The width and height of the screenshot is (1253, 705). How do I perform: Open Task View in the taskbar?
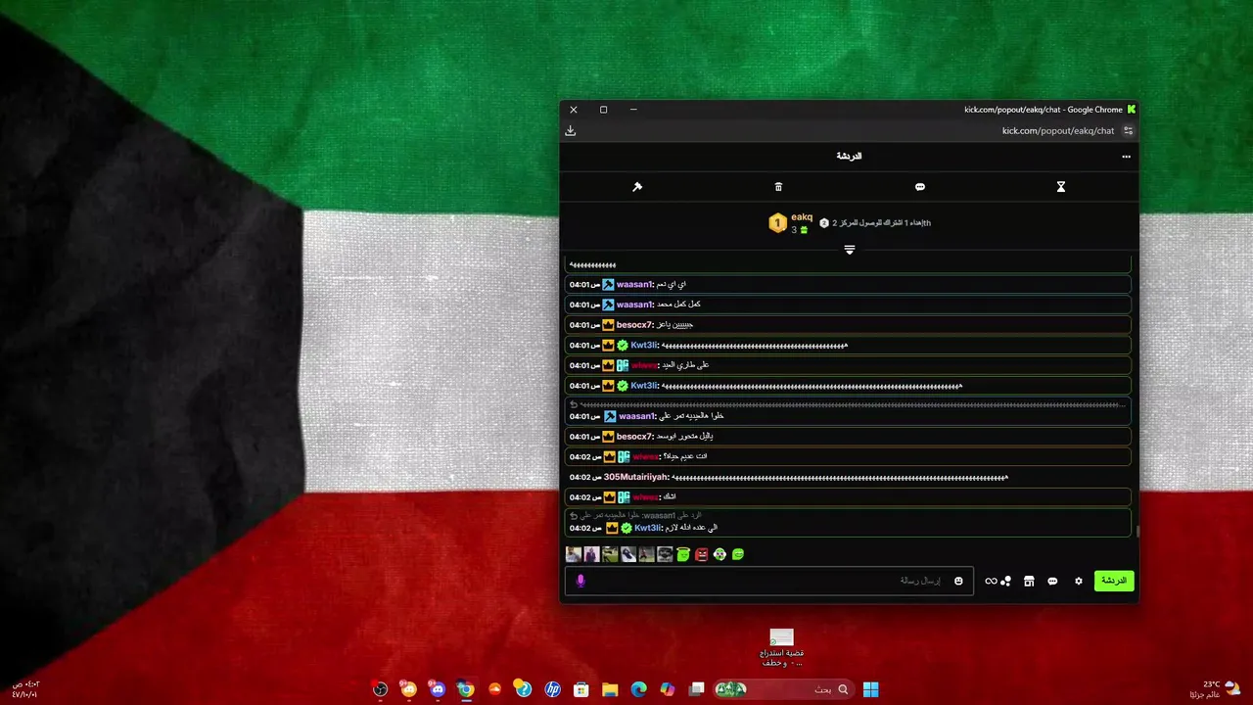tap(696, 689)
